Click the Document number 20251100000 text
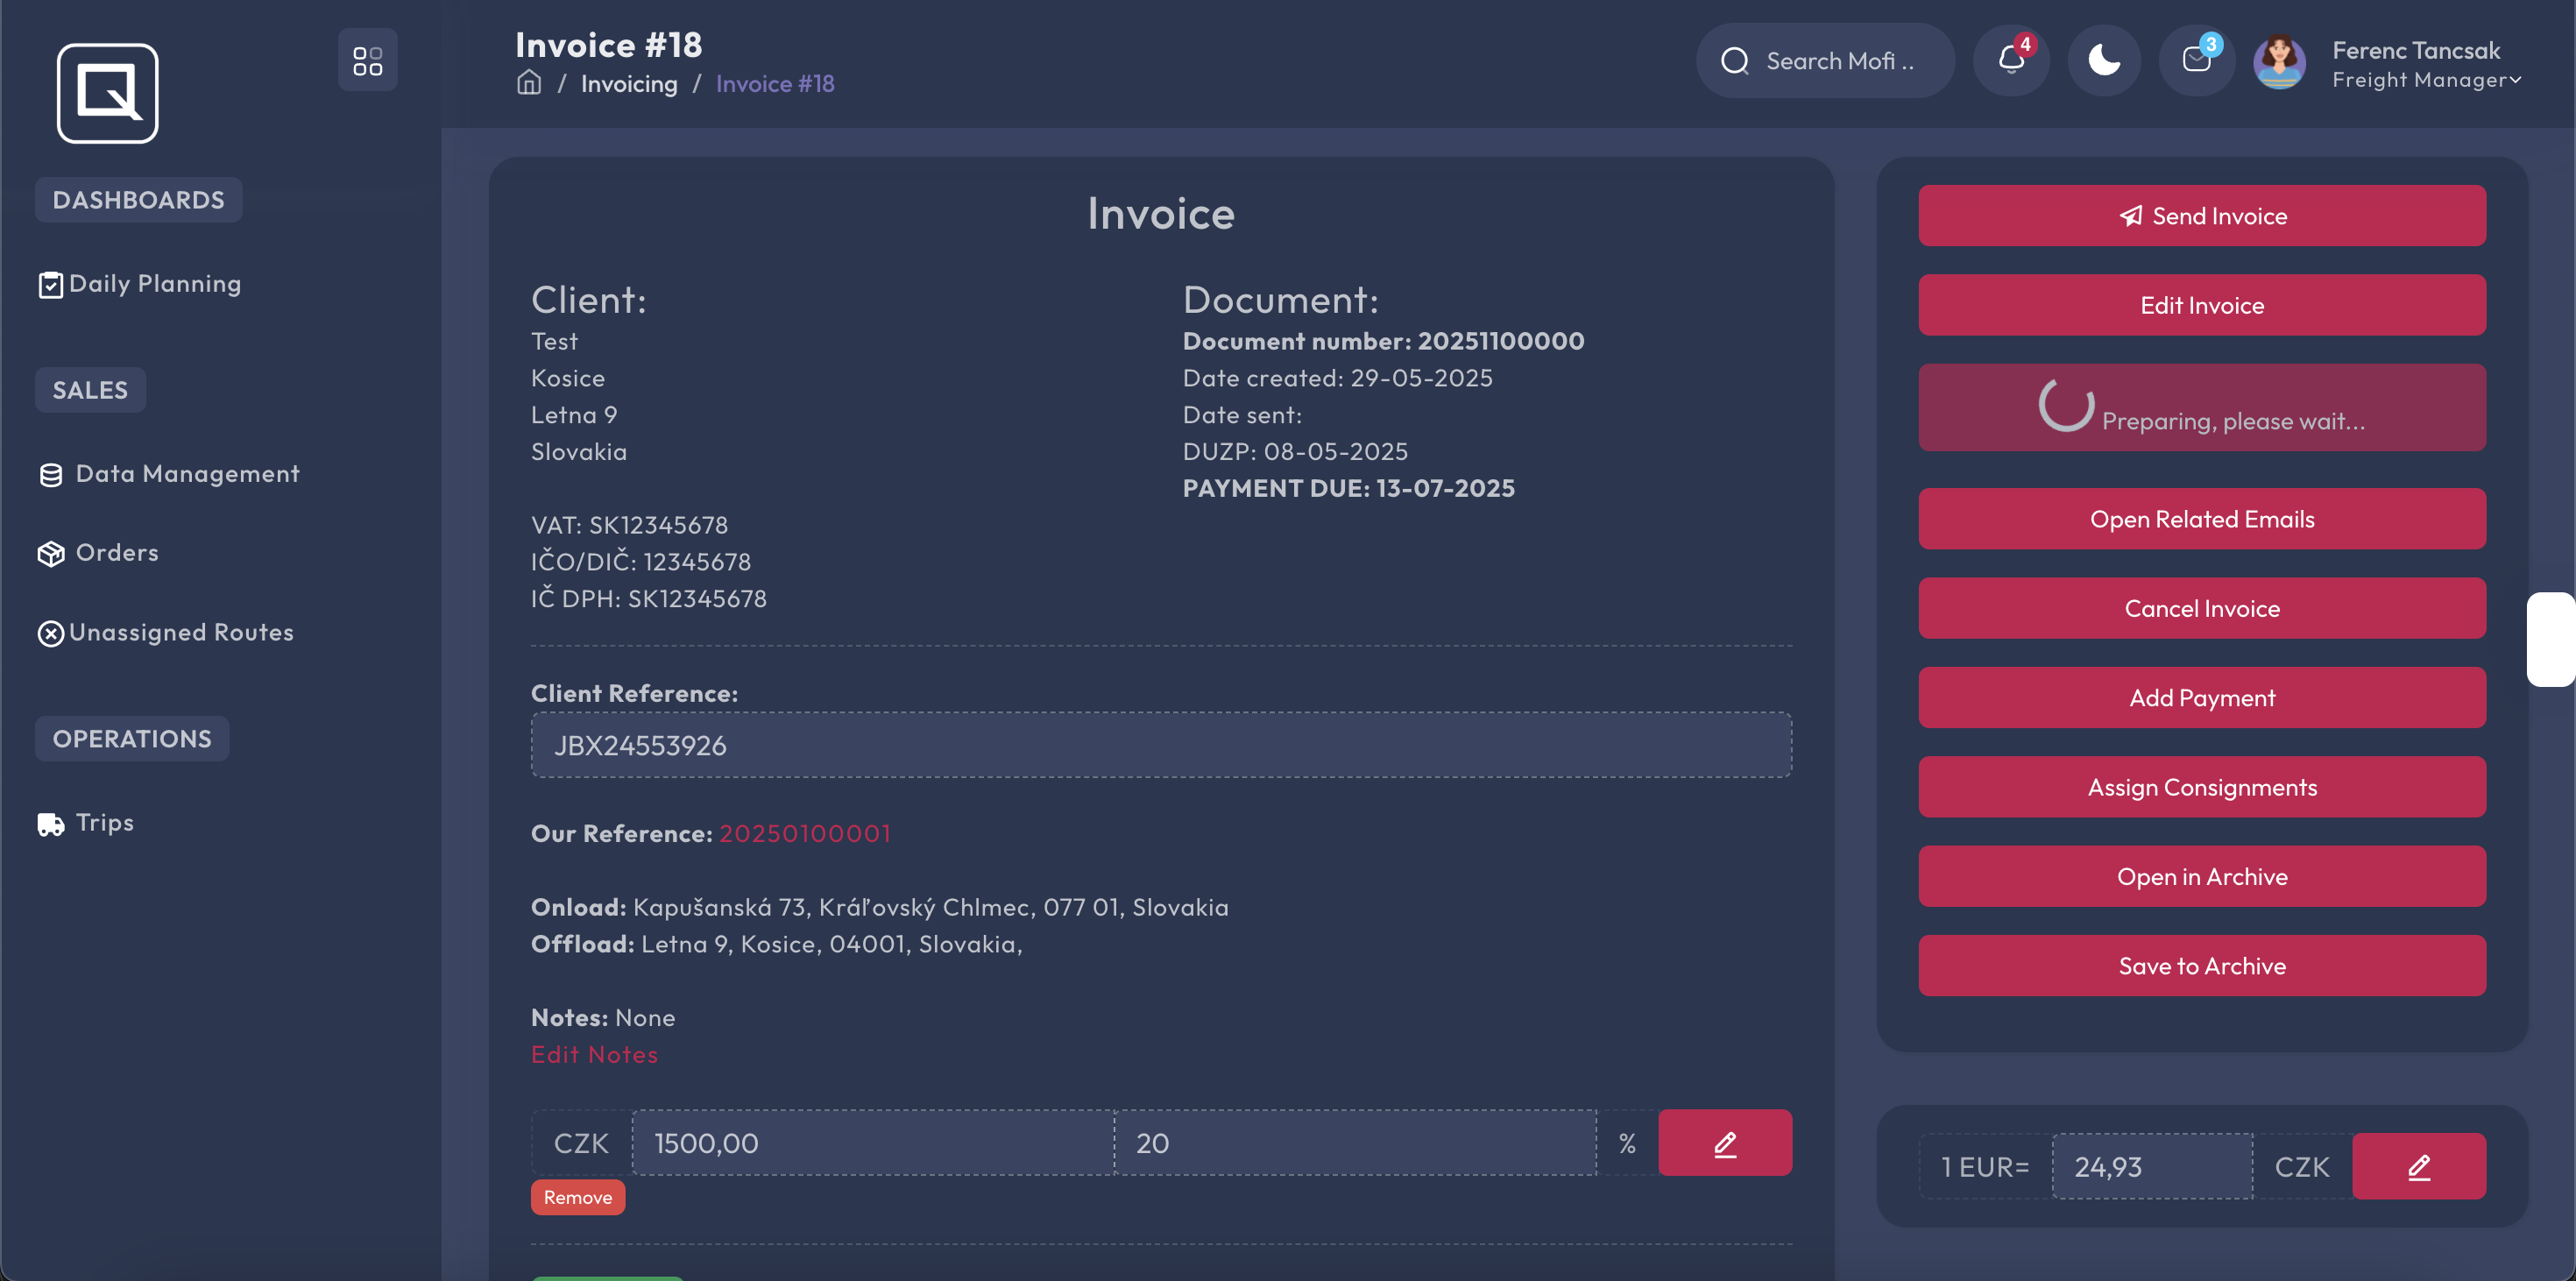The image size is (2576, 1281). coord(1383,341)
